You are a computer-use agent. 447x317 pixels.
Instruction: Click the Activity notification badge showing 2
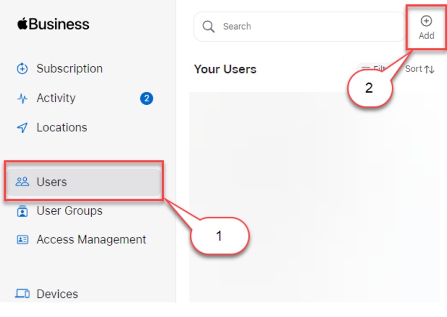pyautogui.click(x=146, y=99)
